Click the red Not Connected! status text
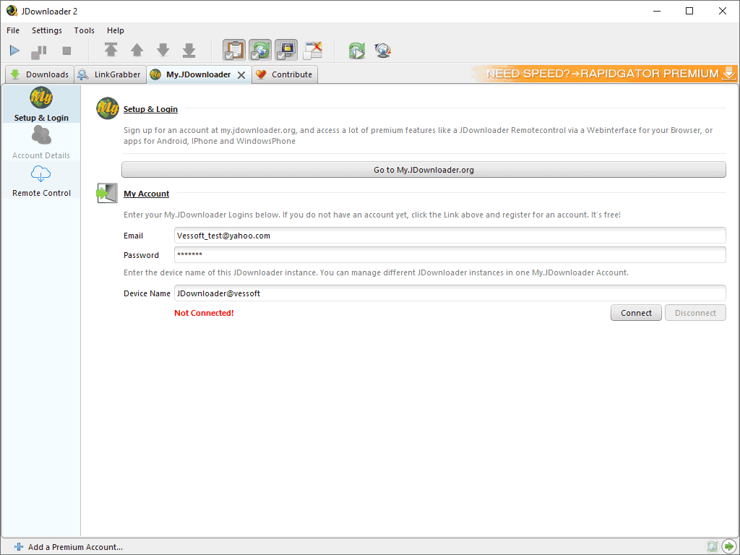 (x=204, y=313)
